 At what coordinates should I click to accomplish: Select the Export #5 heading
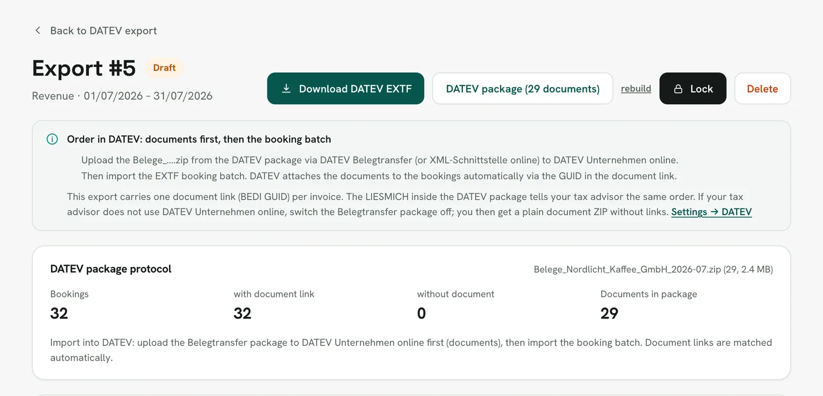point(84,68)
